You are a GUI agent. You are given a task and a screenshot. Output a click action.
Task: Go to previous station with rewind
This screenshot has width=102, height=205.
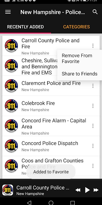click(x=78, y=190)
